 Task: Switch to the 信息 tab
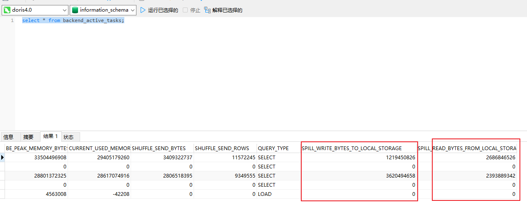(8, 137)
